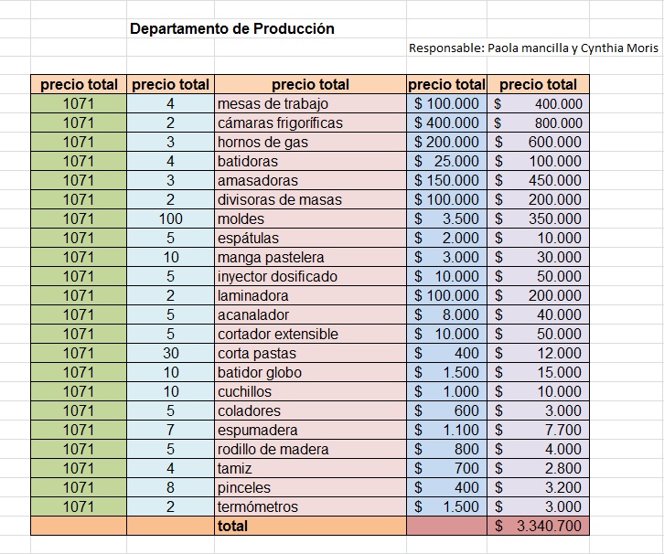
Task: Select the cámaras frigoríficas cell
Action: pos(310,123)
